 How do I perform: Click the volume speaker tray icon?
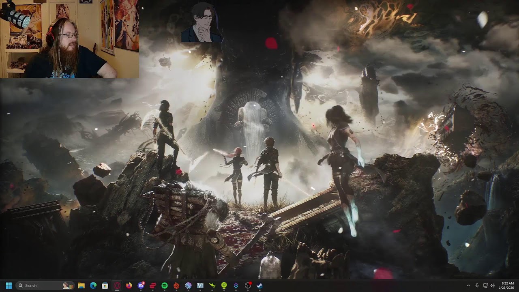click(x=492, y=286)
